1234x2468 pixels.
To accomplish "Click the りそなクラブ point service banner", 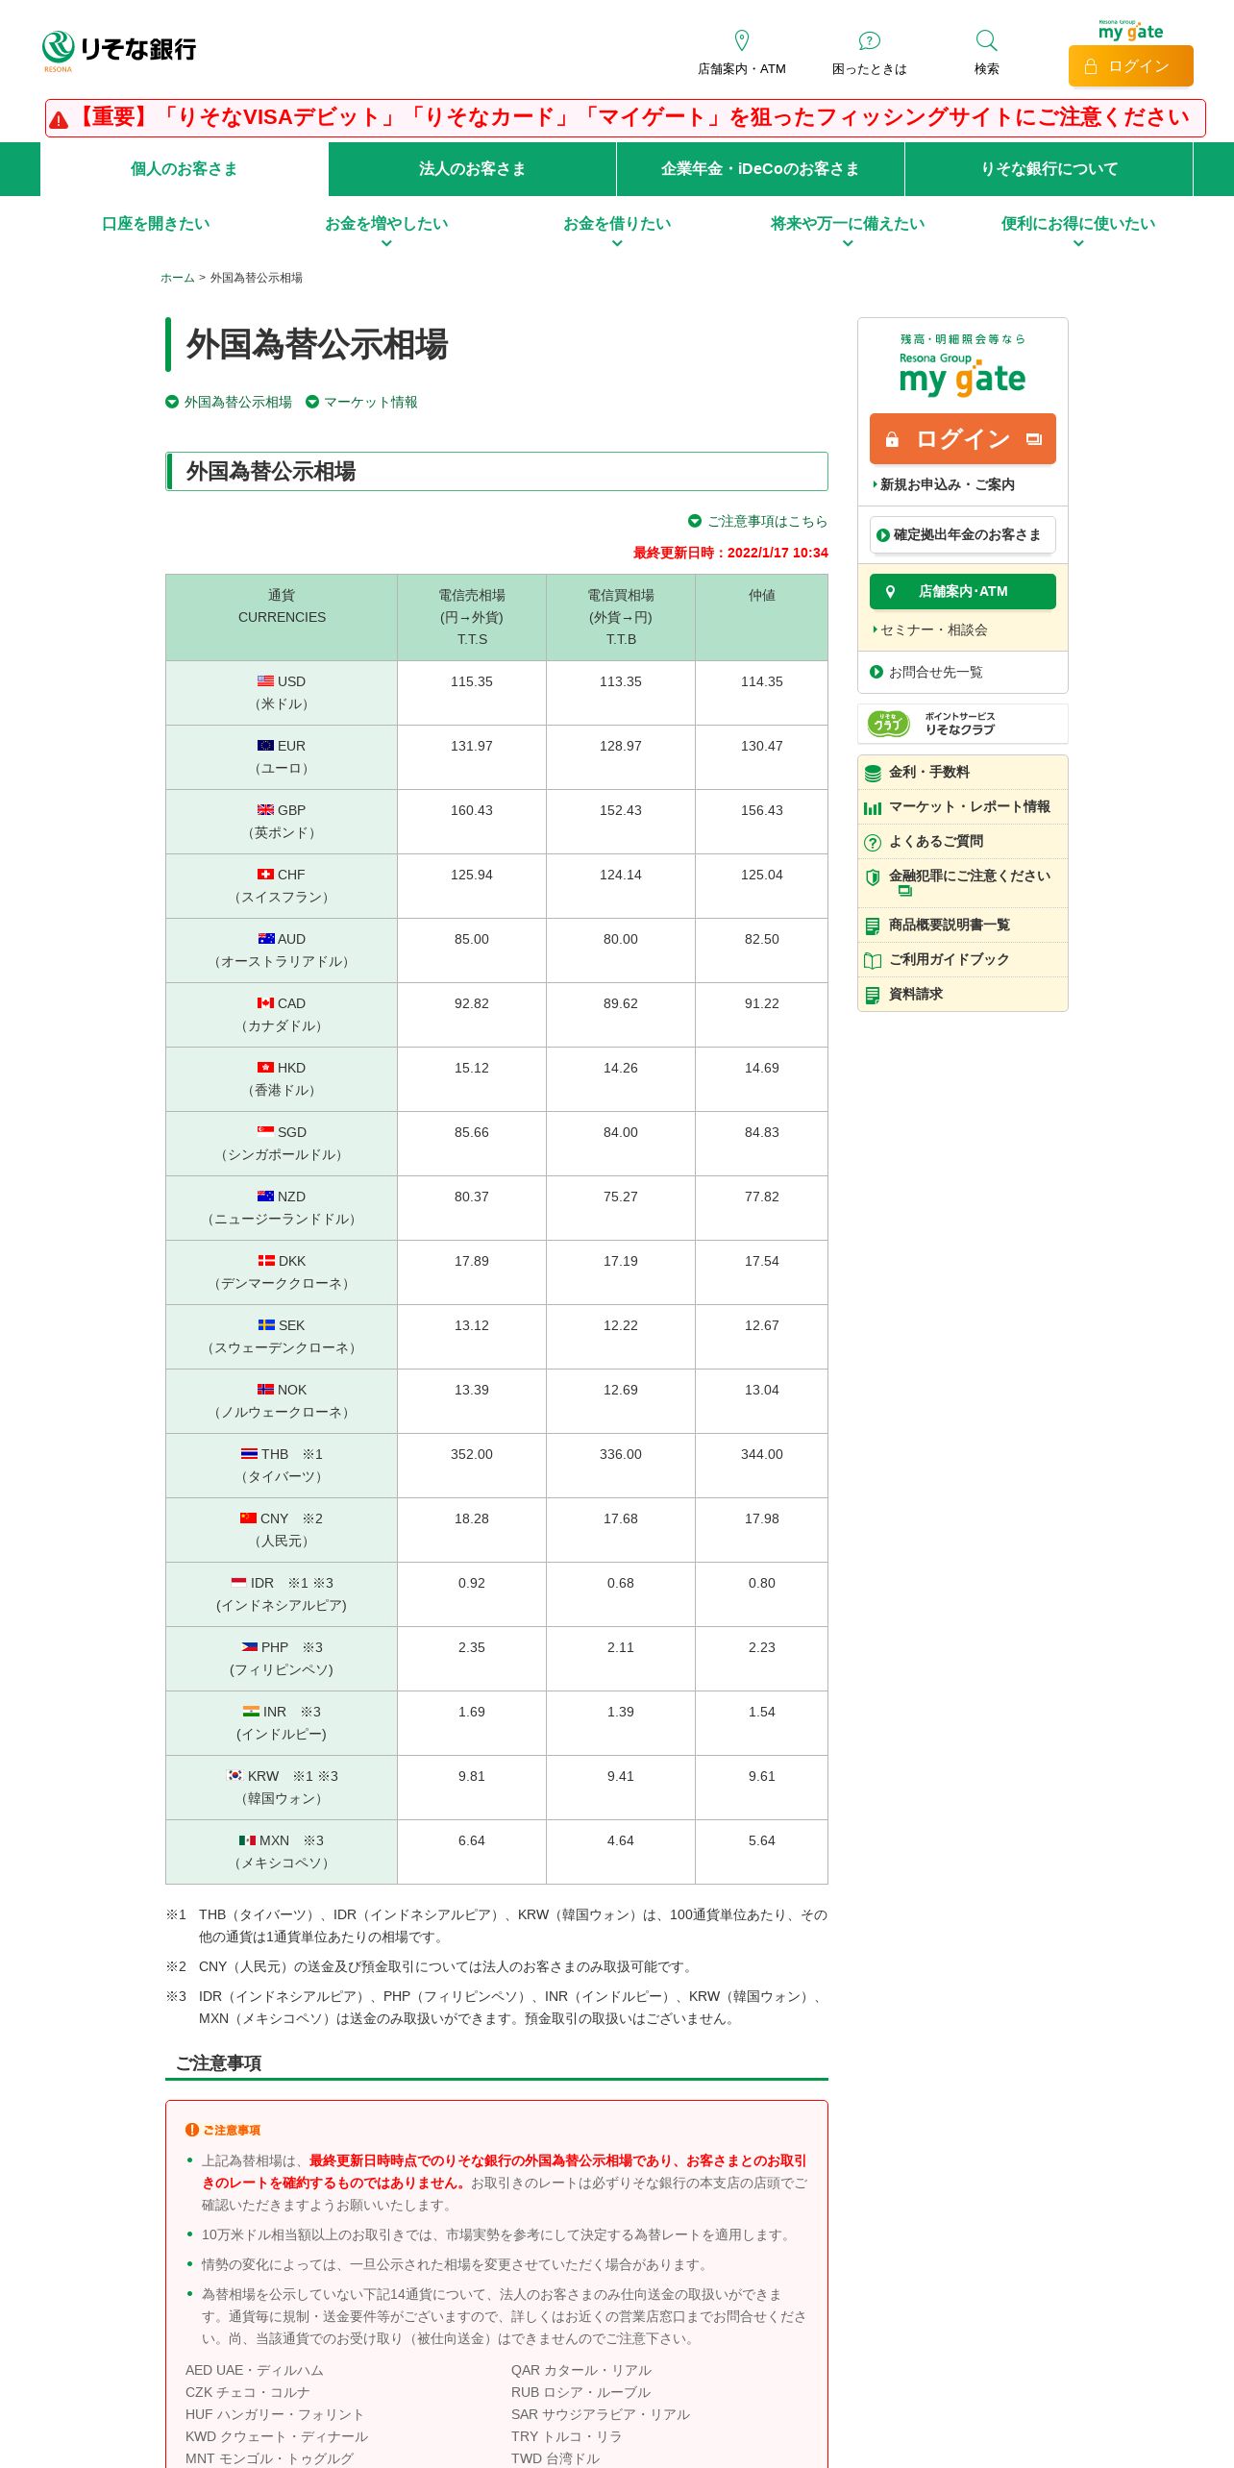I will pyautogui.click(x=963, y=724).
